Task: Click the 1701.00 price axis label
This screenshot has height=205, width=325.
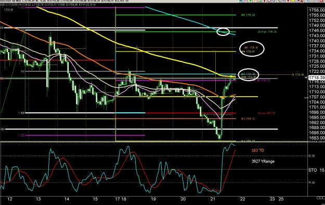Action: 317,107
